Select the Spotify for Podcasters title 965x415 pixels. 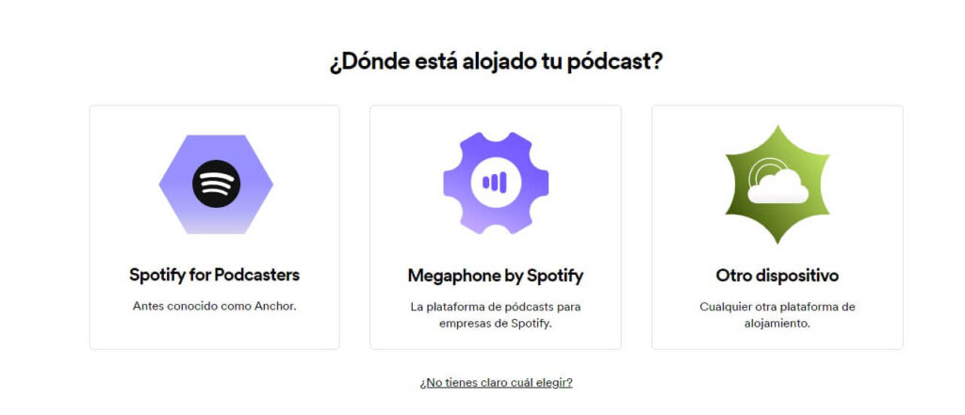tap(214, 275)
